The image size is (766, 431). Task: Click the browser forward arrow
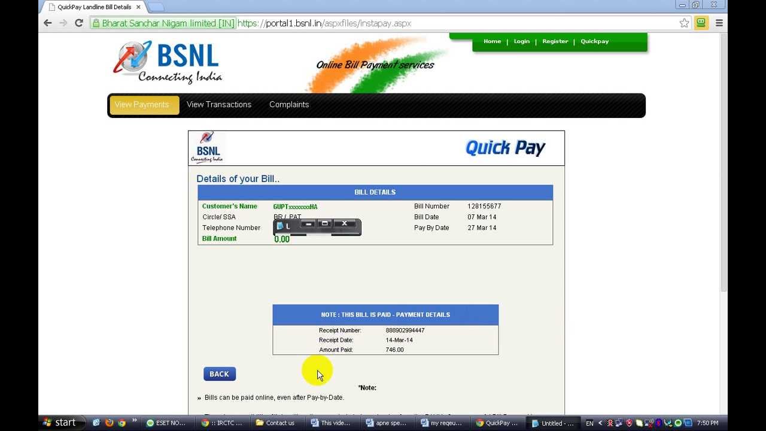coord(63,23)
